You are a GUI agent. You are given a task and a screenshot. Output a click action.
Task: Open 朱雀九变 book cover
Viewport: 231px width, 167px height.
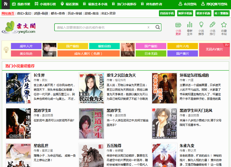[164, 155]
